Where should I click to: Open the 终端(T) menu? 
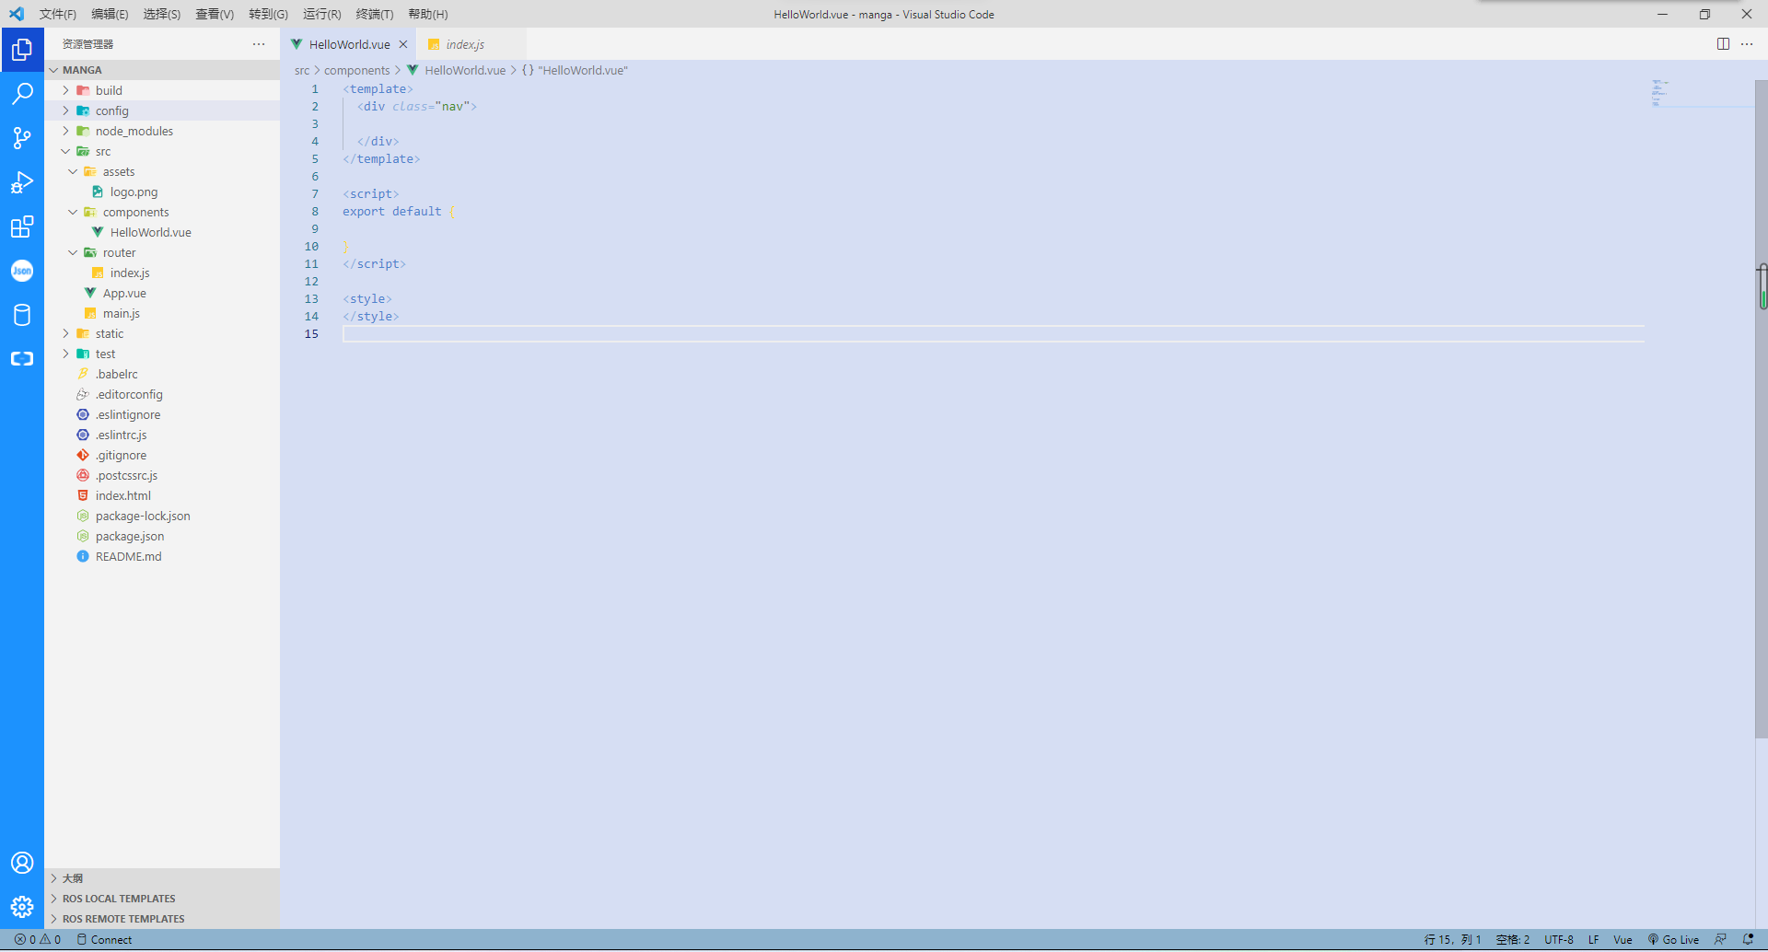374,14
